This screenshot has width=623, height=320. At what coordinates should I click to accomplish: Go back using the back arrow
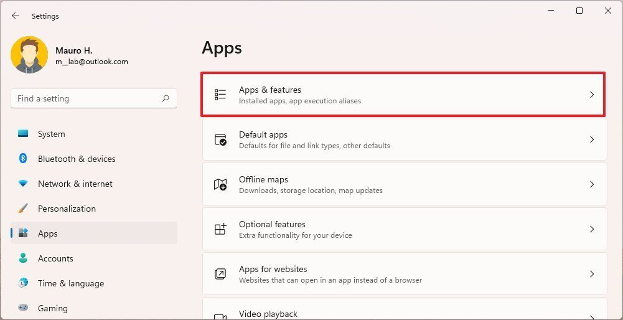coord(15,16)
